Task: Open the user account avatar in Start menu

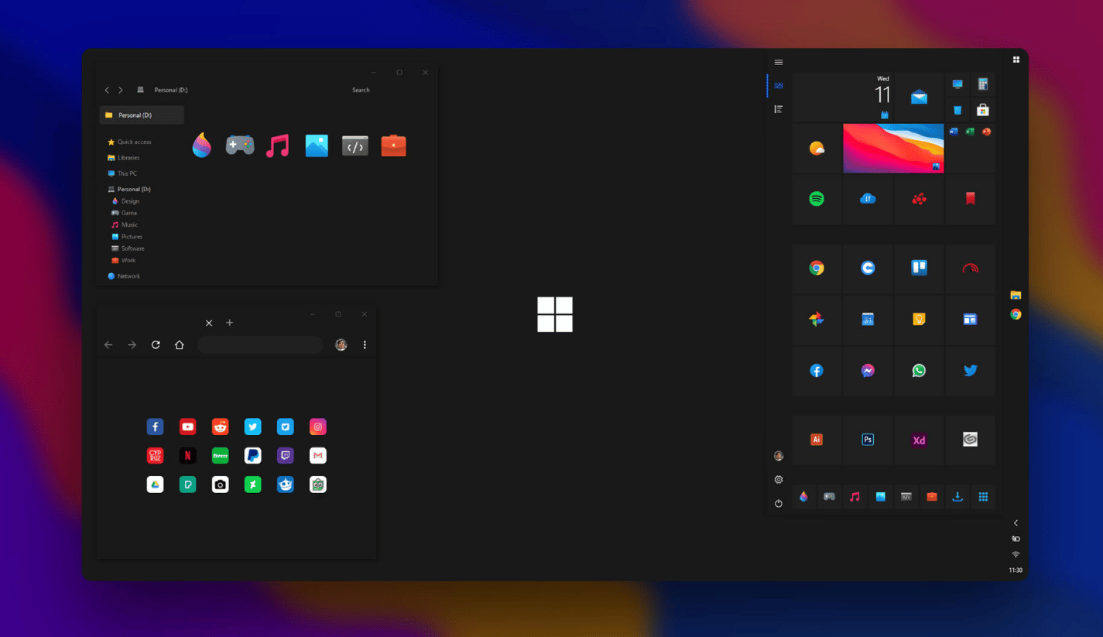Action: click(779, 456)
